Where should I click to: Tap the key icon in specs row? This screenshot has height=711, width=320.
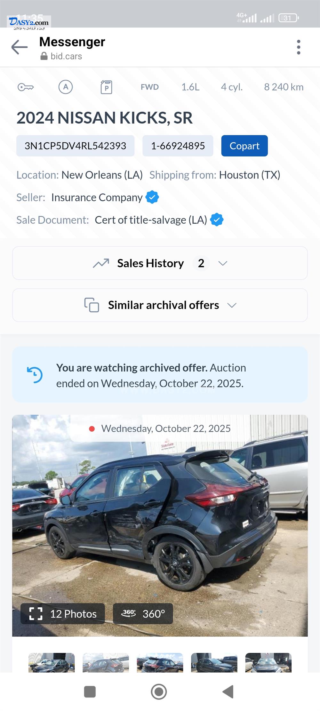26,87
